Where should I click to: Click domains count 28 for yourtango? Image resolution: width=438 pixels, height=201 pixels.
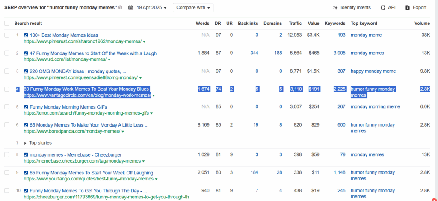tap(279, 172)
